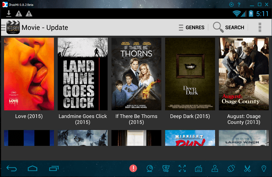This screenshot has width=272, height=177.
Task: Click the Droid4X help question mark
Action: [x=239, y=4]
